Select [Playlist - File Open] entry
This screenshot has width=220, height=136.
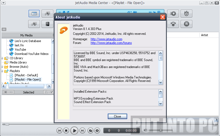point(28,80)
